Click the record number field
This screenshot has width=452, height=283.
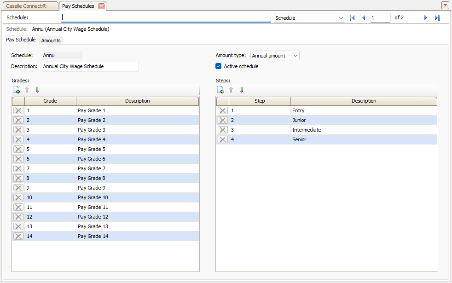[380, 18]
